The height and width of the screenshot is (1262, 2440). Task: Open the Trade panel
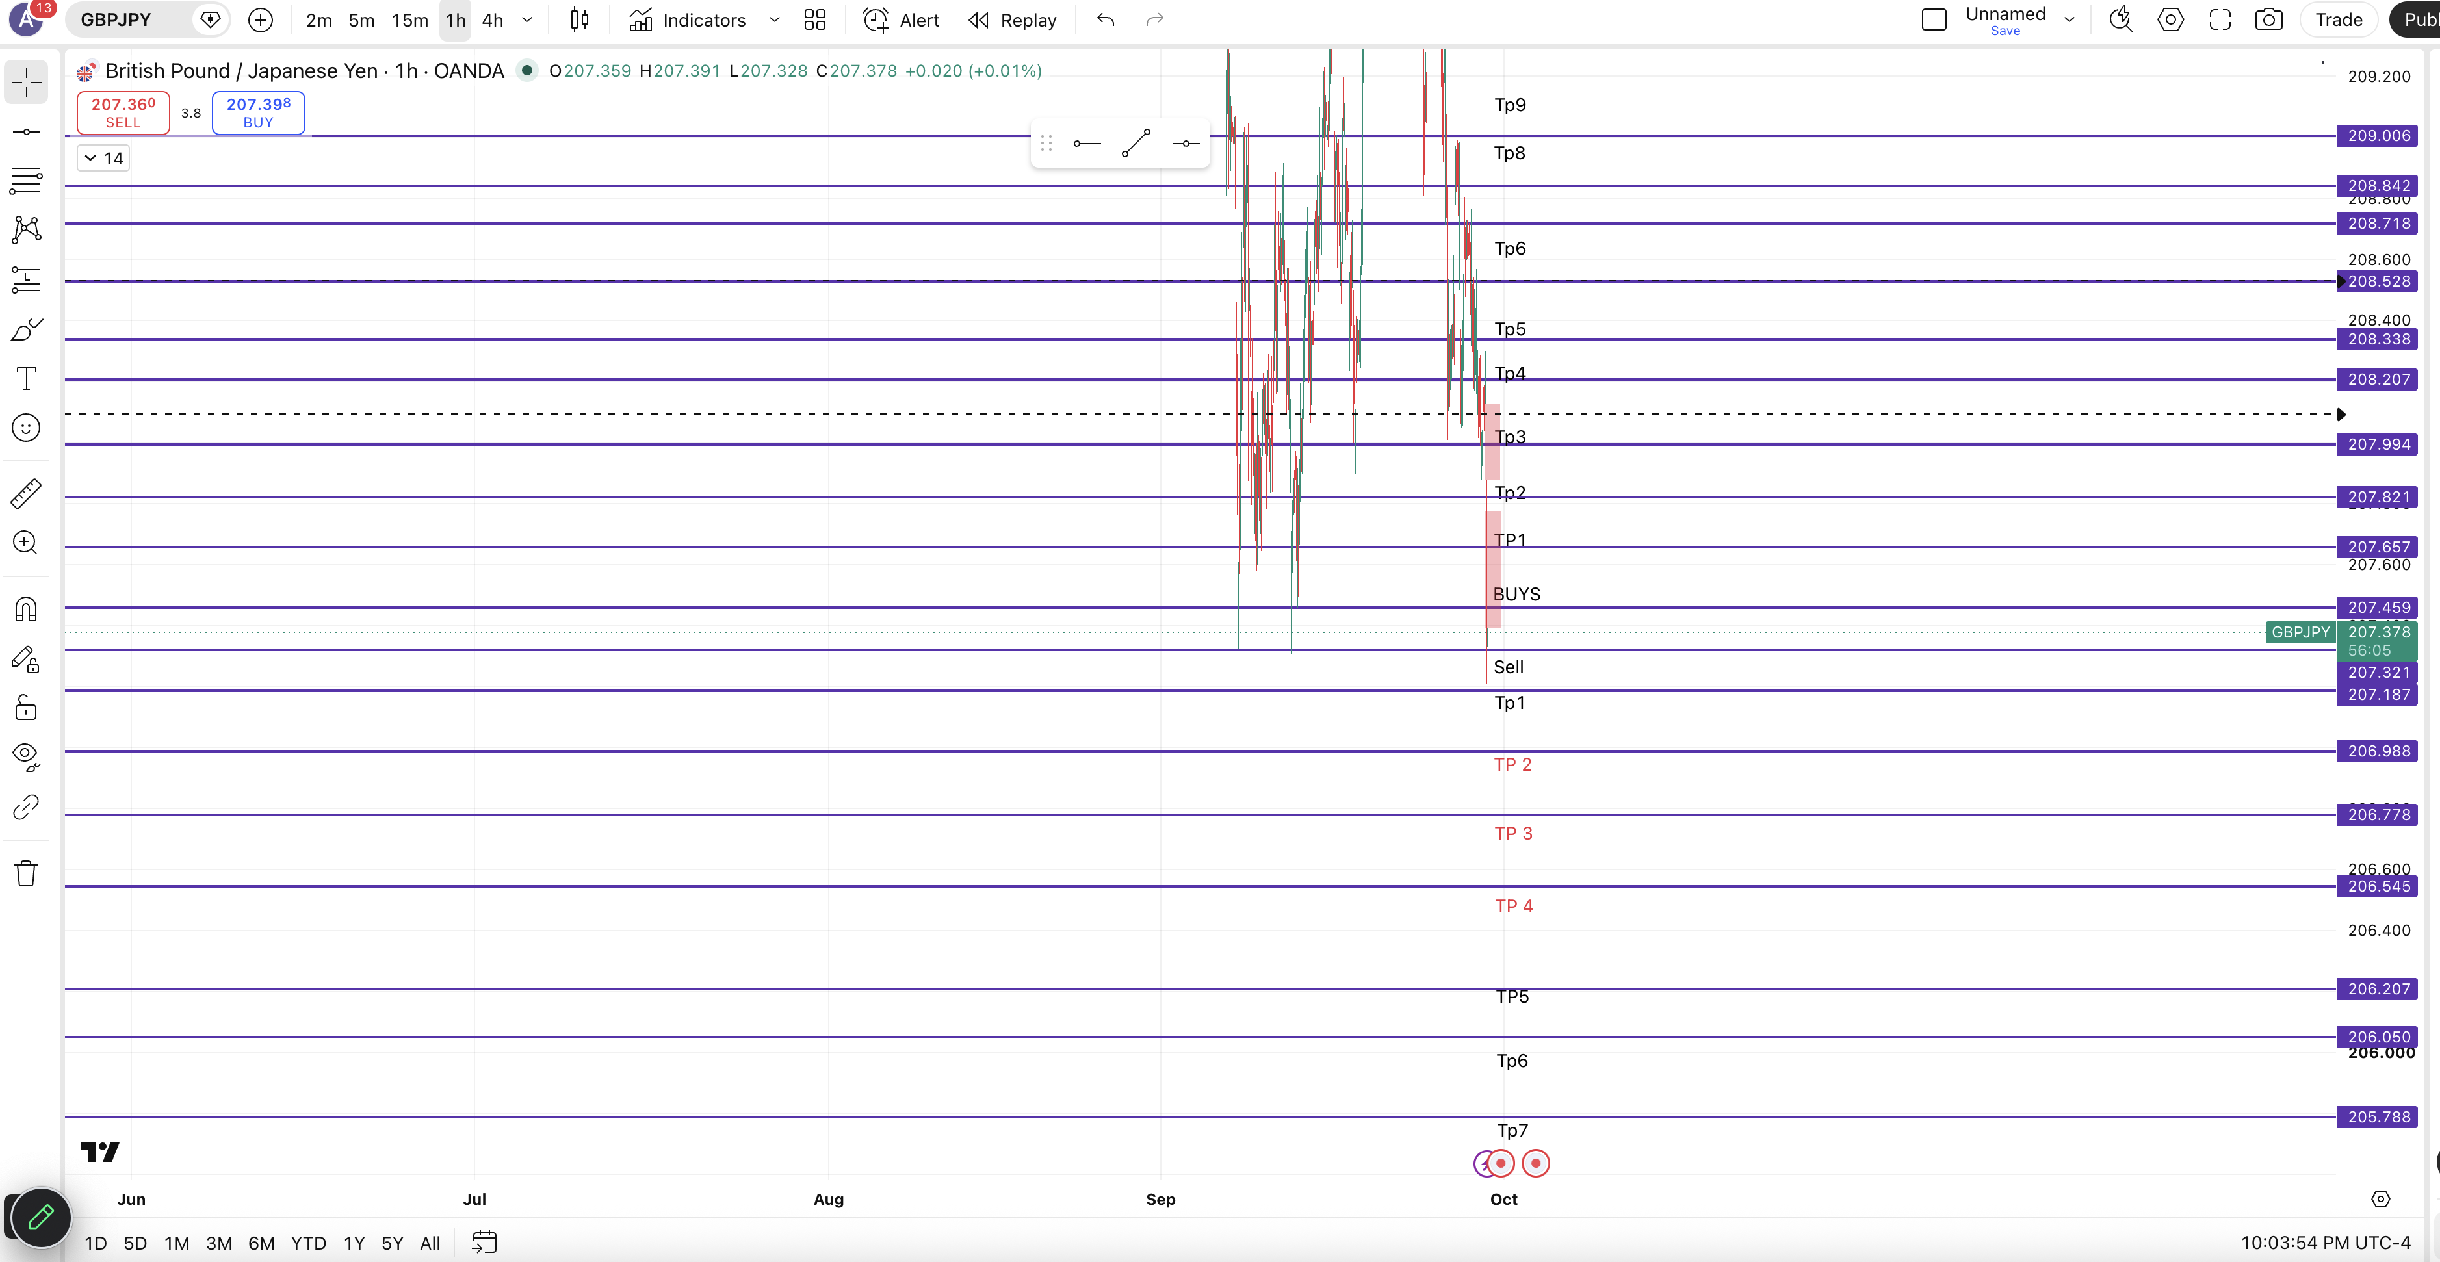click(x=2339, y=20)
